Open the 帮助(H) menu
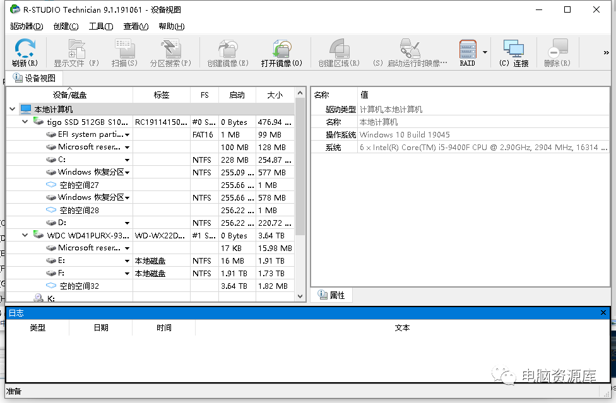The width and height of the screenshot is (616, 403). [x=172, y=26]
